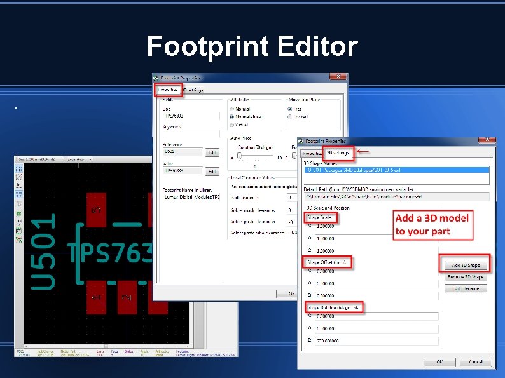505x378 pixels.
Task: Click the Shape Rotation X field
Action: (x=376, y=316)
